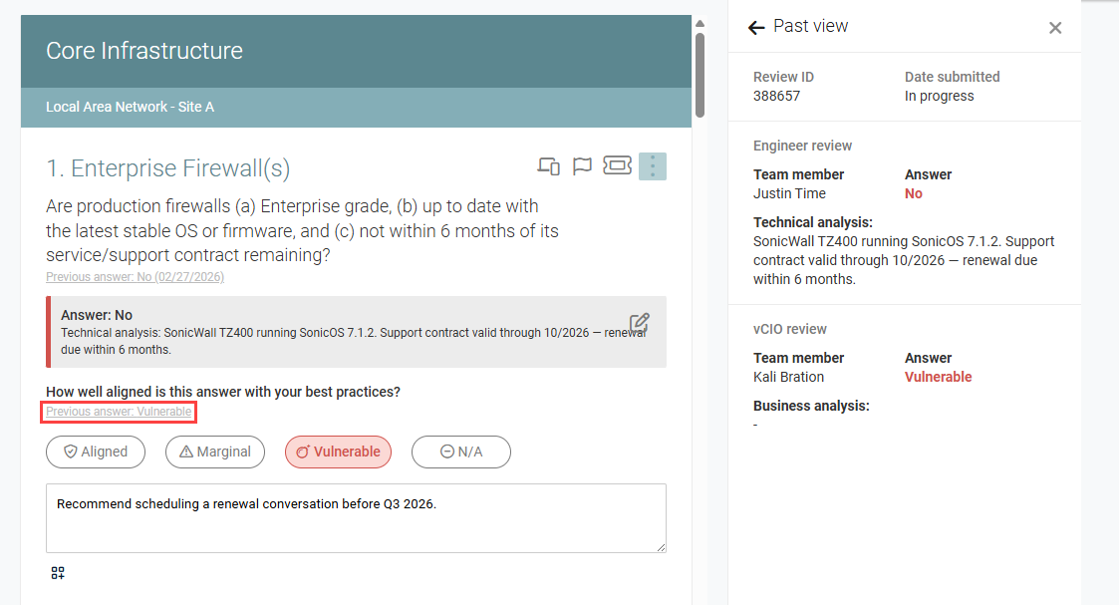The image size is (1119, 605).
Task: Click into the recommendation text box
Action: pyautogui.click(x=356, y=518)
